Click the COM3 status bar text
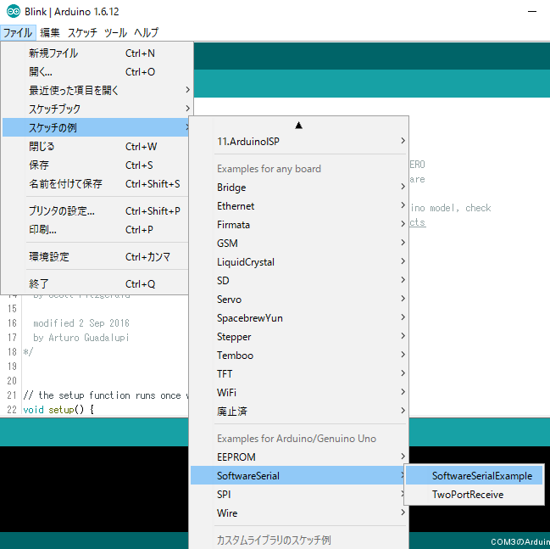The width and height of the screenshot is (550, 549). pos(520,541)
